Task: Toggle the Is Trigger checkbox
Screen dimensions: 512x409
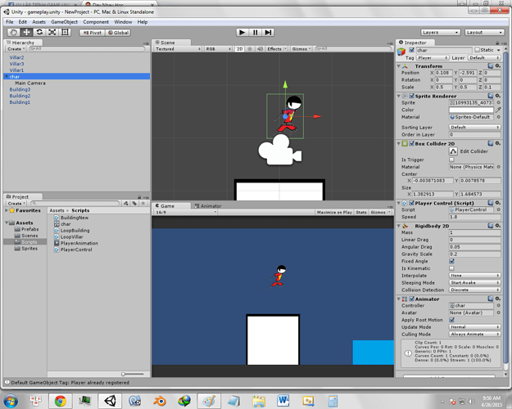Action: (451, 160)
